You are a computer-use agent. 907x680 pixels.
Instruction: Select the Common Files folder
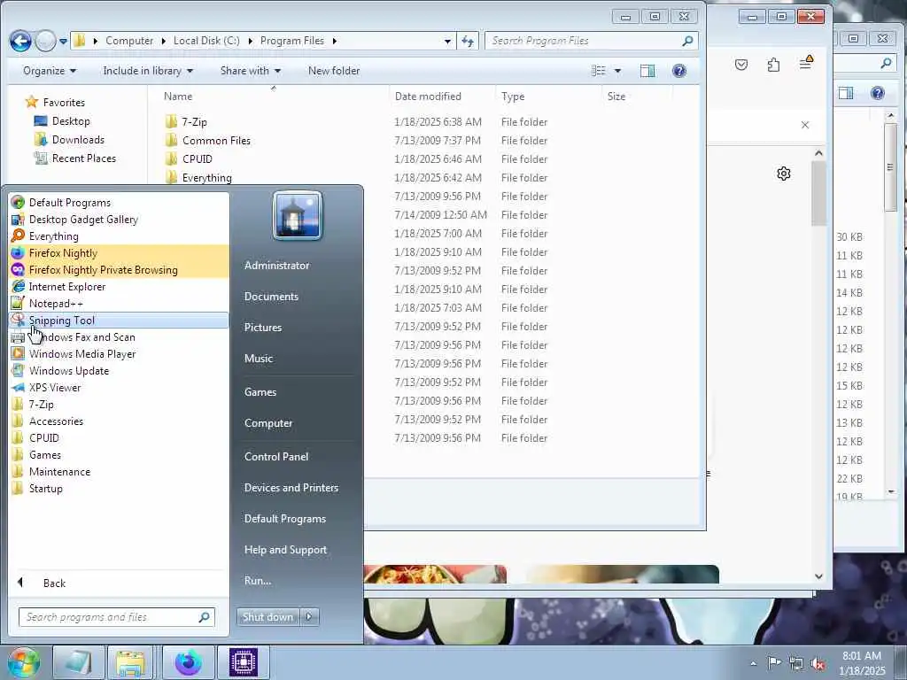pyautogui.click(x=216, y=141)
